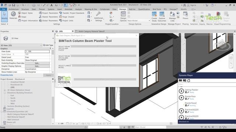This screenshot has height=132, width=236.
Task: Click the Select Beam or Column Element button
Action: (x=104, y=56)
